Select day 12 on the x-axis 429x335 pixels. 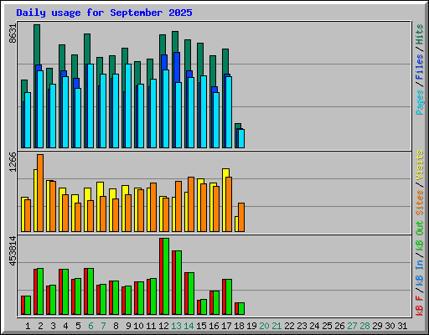click(163, 326)
